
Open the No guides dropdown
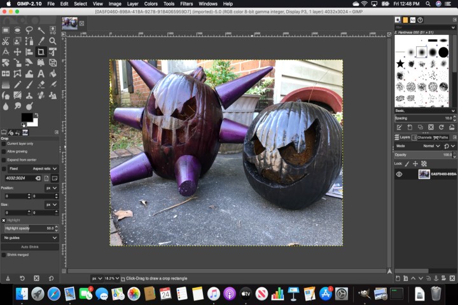[29, 237]
